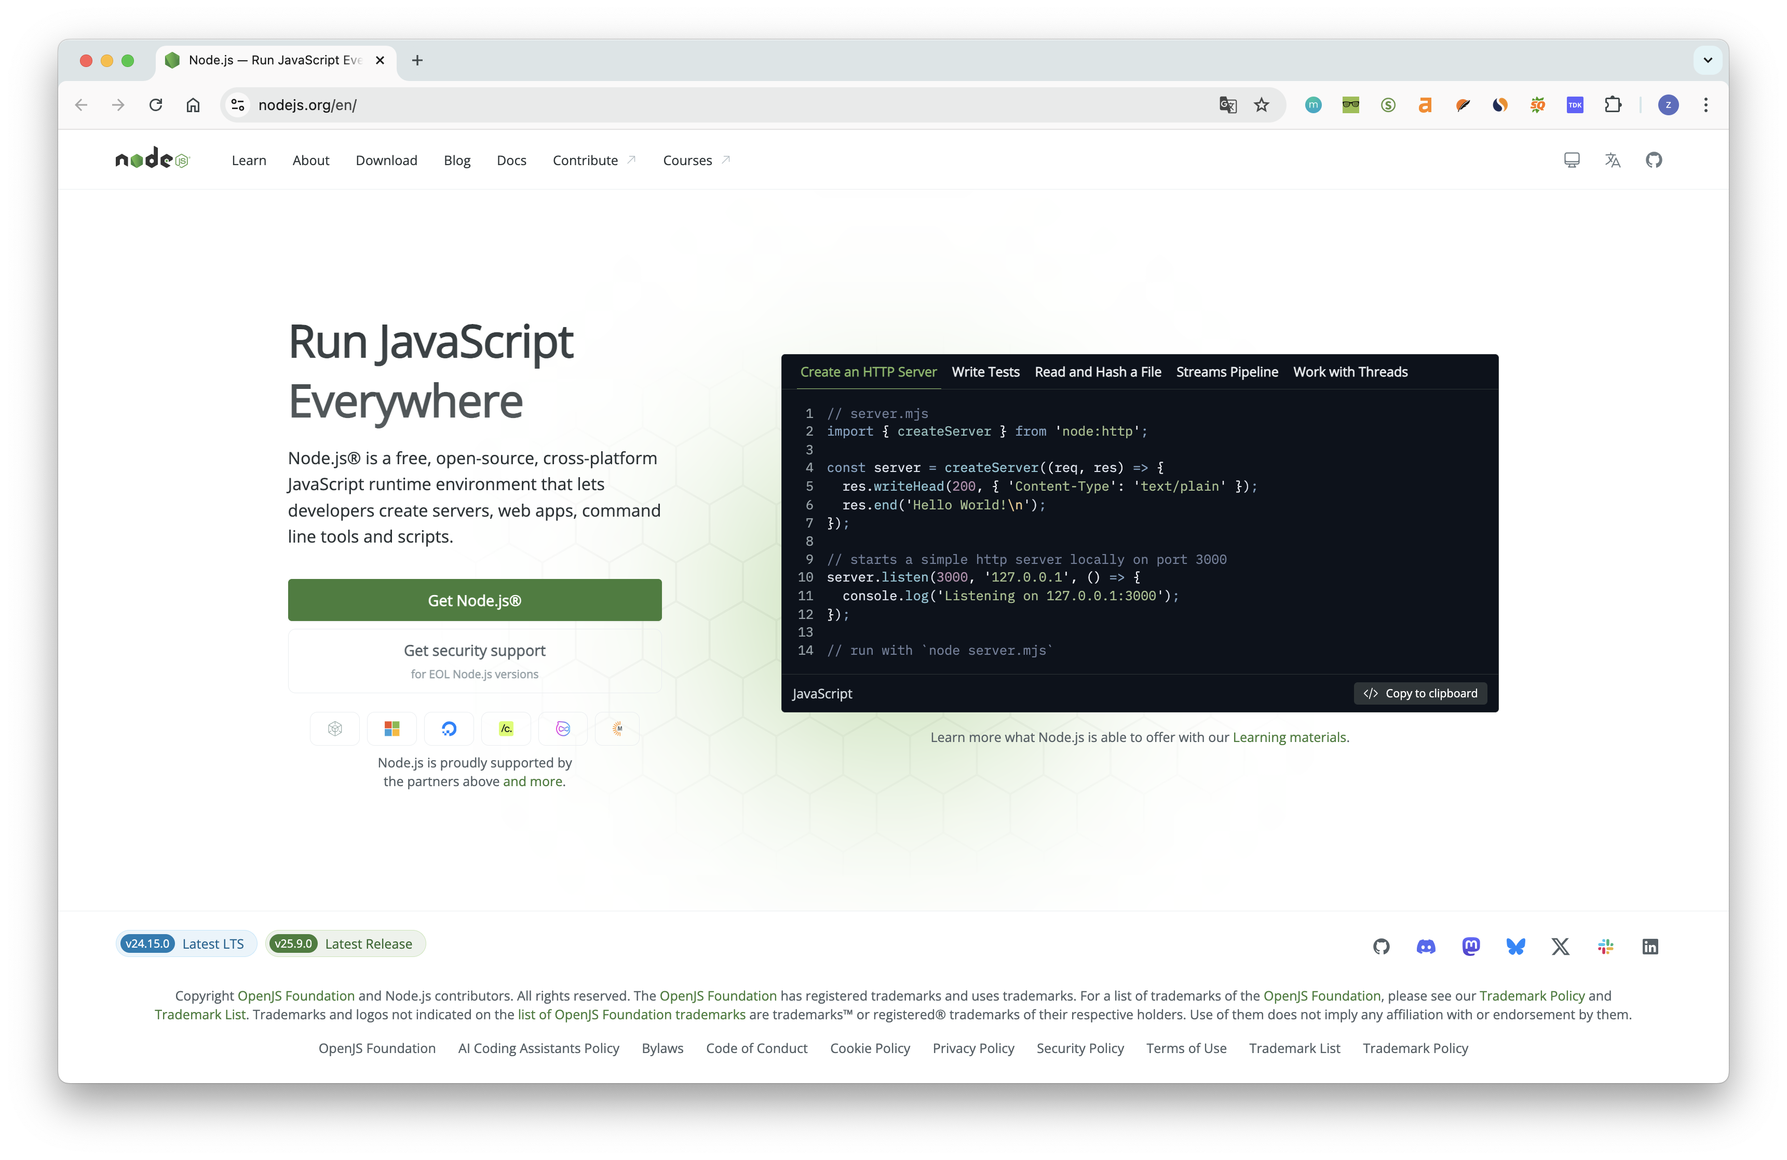The image size is (1787, 1160).
Task: Click the v24.15.0 Latest LTS badge
Action: (x=185, y=944)
